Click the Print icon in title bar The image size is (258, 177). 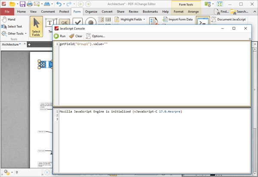click(29, 4)
